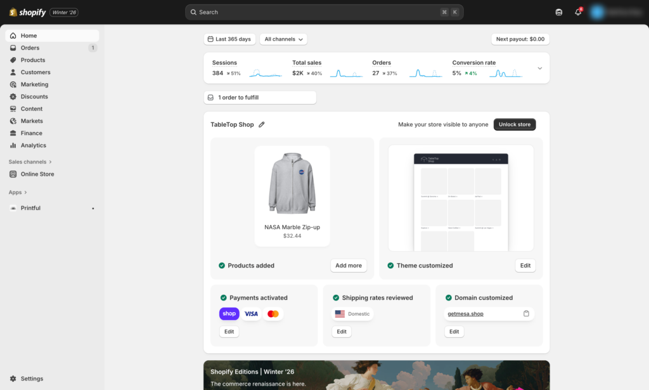Open the theme preview thumbnail
Screen dimensions: 649x390
[x=461, y=198]
